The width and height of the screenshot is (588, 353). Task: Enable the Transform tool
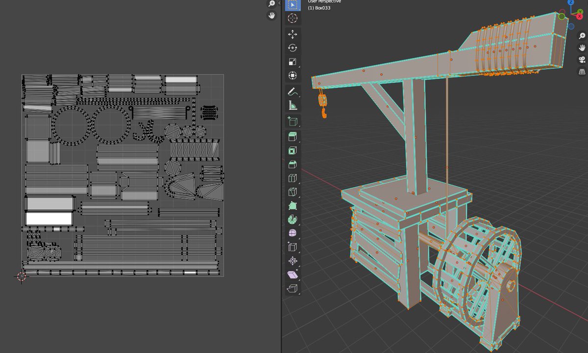point(293,76)
